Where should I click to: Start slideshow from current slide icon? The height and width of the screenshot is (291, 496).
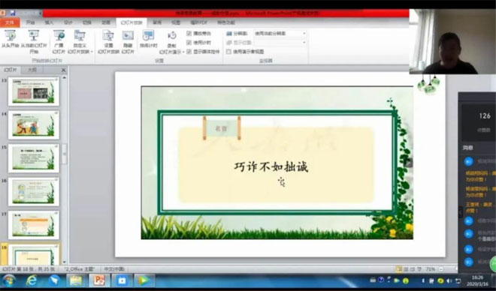coord(34,35)
